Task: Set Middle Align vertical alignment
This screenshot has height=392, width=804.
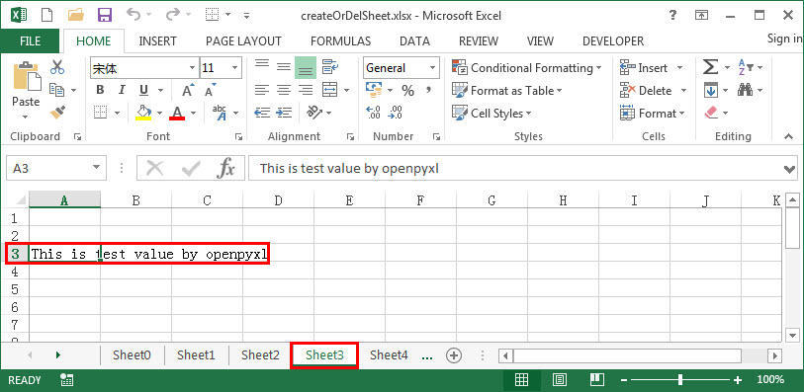Action: [284, 67]
